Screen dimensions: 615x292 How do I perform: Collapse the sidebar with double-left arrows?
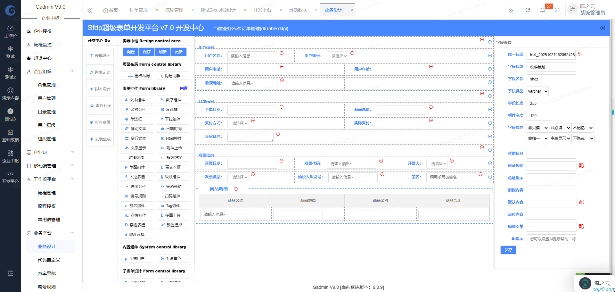[90, 10]
